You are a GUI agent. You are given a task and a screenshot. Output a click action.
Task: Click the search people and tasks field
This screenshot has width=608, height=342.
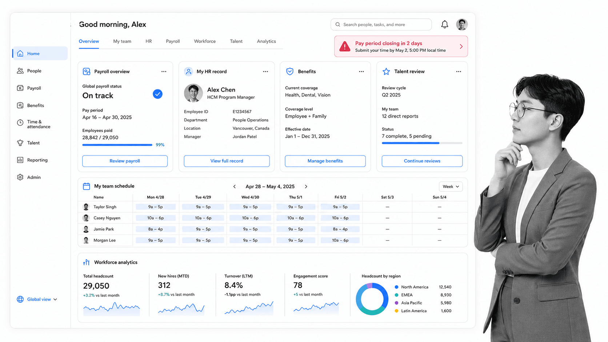[381, 24]
